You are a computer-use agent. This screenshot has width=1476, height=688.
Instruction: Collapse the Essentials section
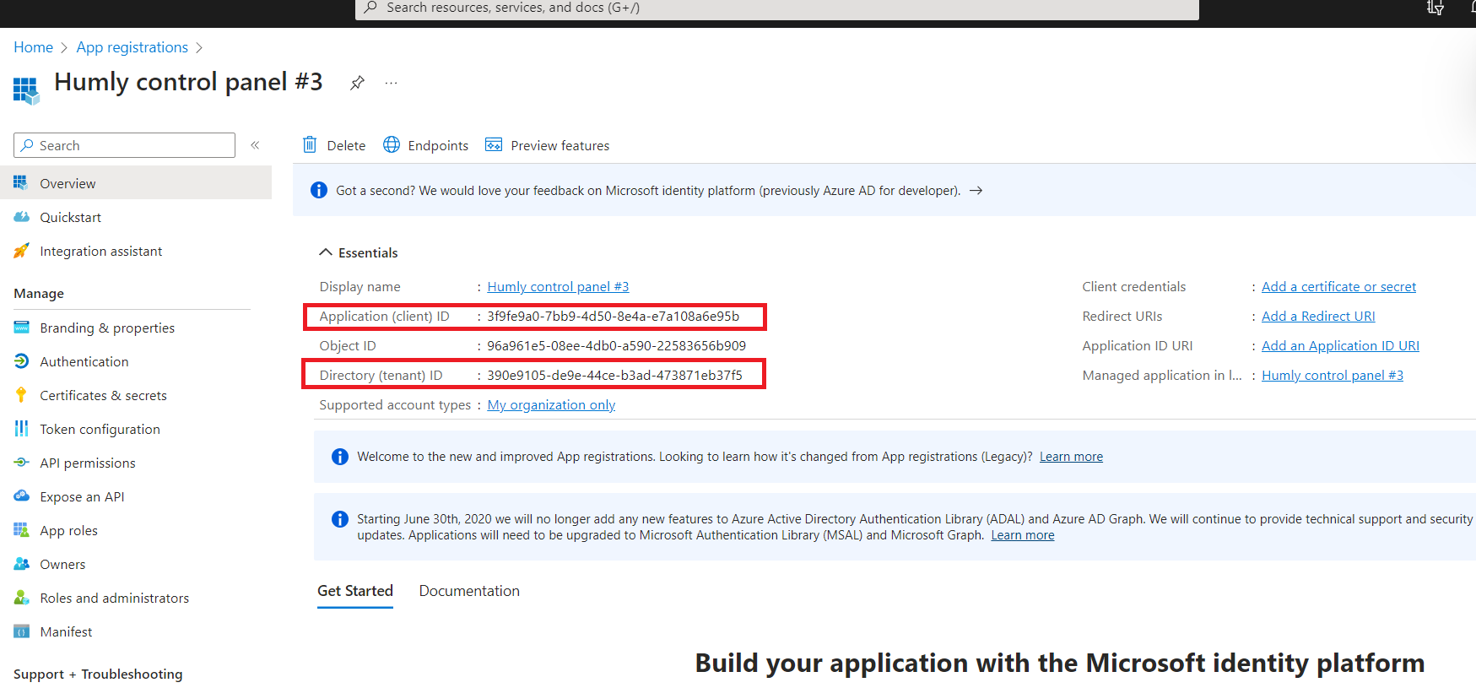point(325,252)
